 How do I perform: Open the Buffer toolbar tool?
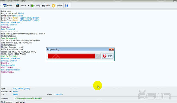(8, 5)
